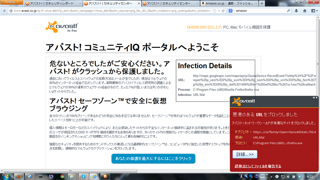Click the Dropbox tray icon
Viewport: 320px width, 180px height.
tap(300, 177)
